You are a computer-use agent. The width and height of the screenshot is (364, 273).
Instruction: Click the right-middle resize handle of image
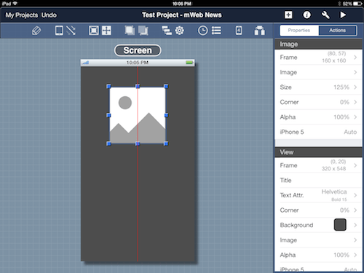(166, 115)
